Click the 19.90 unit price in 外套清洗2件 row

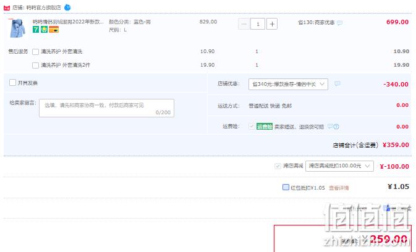click(x=208, y=65)
